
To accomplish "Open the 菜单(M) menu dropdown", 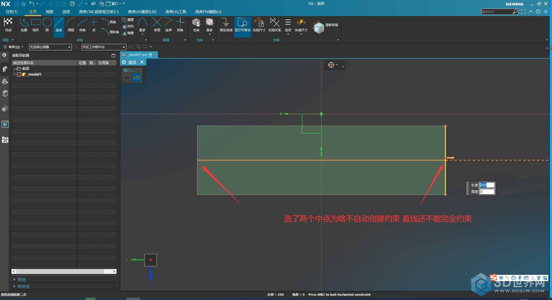I will pyautogui.click(x=13, y=47).
